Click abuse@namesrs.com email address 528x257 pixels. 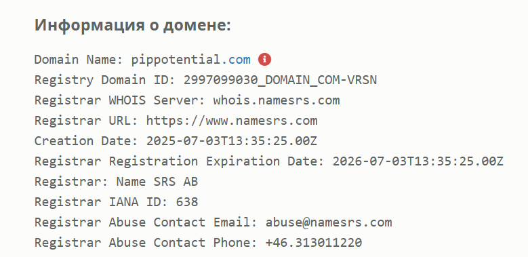[x=329, y=222]
